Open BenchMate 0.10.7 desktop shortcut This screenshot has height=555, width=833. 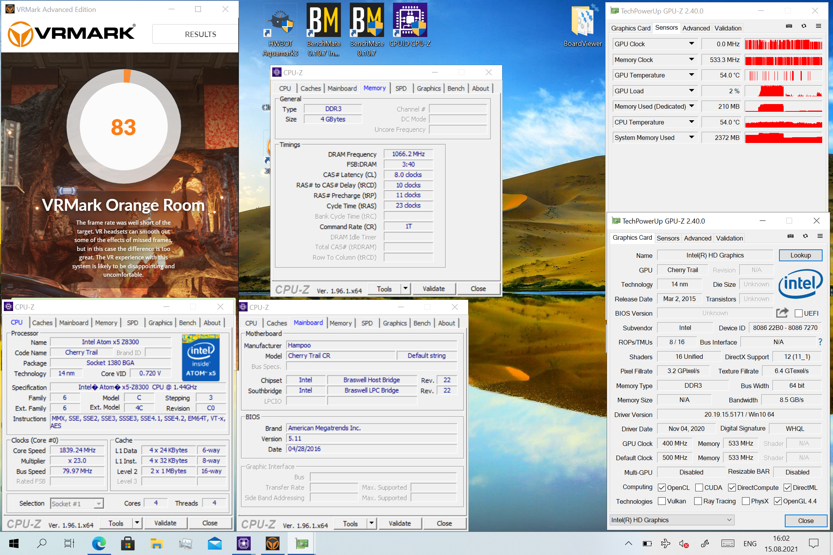[367, 30]
